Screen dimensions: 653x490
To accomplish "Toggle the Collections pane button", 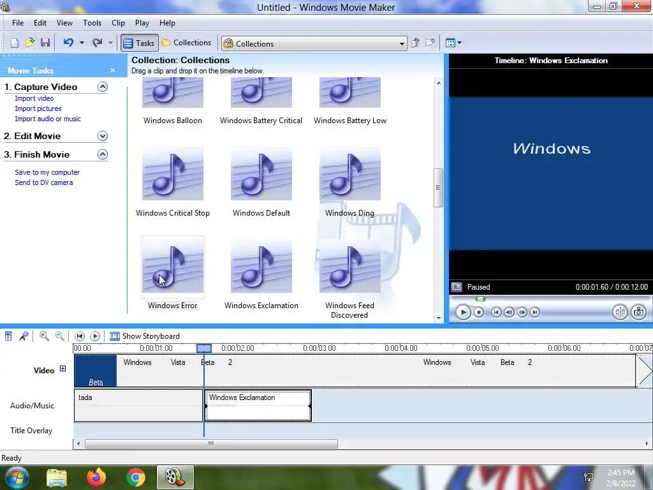I will (187, 43).
